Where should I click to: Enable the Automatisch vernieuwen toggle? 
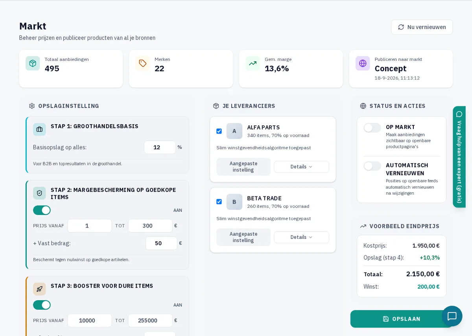point(372,166)
